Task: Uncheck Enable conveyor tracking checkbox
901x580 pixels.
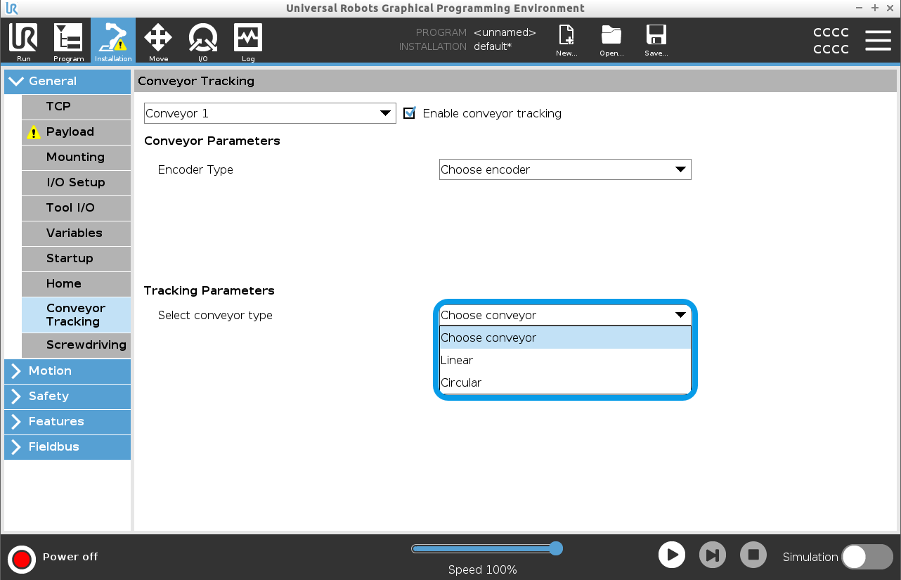Action: [410, 113]
